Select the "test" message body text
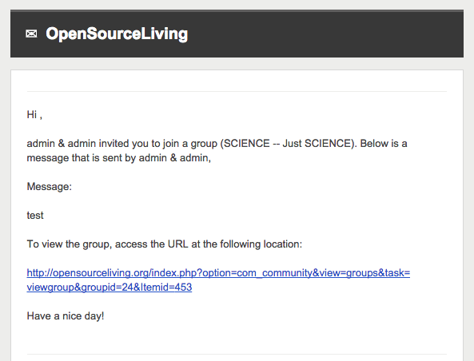Viewport: 474px width, 361px height. tap(35, 216)
